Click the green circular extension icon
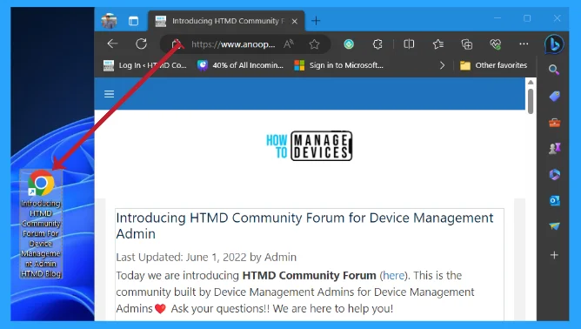This screenshot has width=581, height=329. (x=349, y=44)
